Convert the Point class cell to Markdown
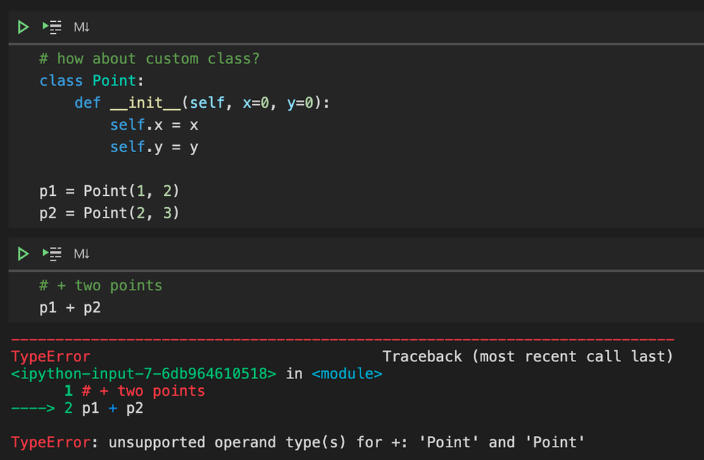This screenshot has width=704, height=460. (82, 27)
